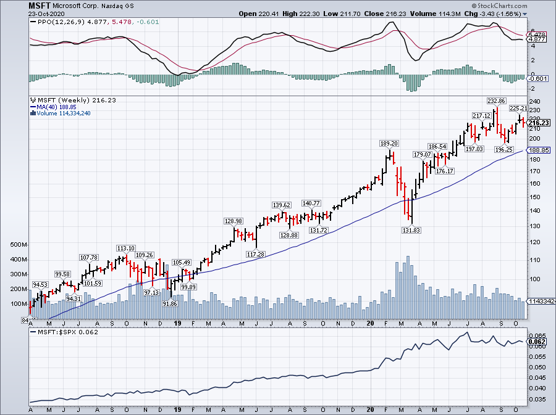
Task: Click the price bars icon before MSFT (Weekly)
Action: coord(33,100)
